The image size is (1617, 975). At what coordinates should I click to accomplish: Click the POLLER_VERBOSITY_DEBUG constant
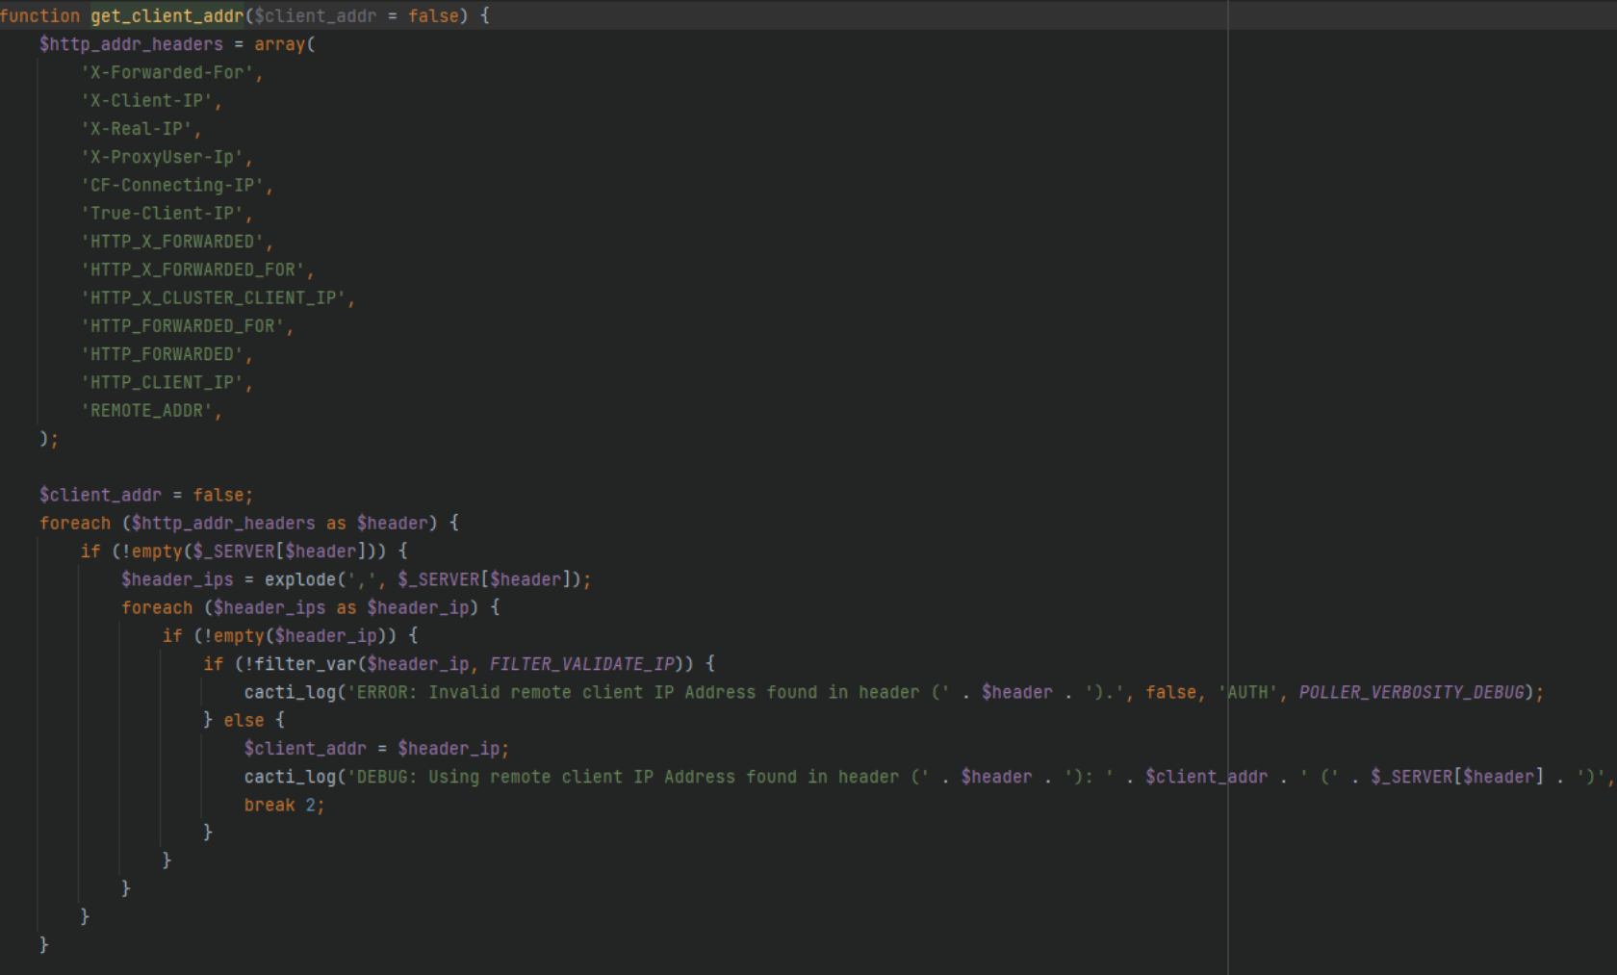pos(1412,692)
